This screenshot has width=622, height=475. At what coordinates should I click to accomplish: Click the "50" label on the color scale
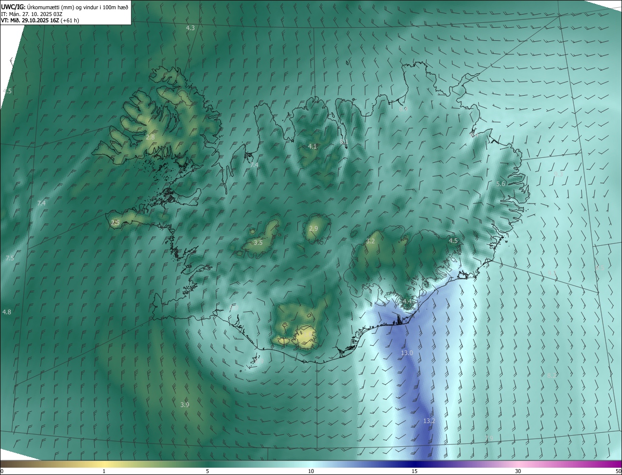point(618,472)
